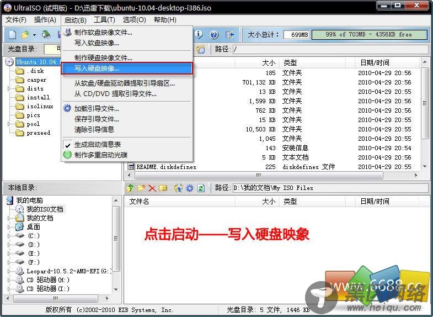Click the disc icon beside Ubuntu 10.04 root
This screenshot has height=317, width=433.
coord(9,62)
